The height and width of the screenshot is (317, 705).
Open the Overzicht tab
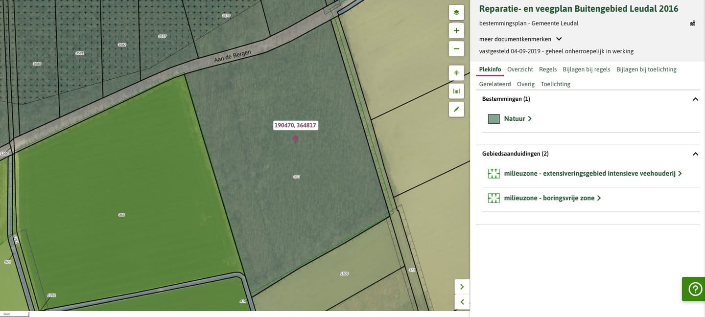tap(520, 69)
